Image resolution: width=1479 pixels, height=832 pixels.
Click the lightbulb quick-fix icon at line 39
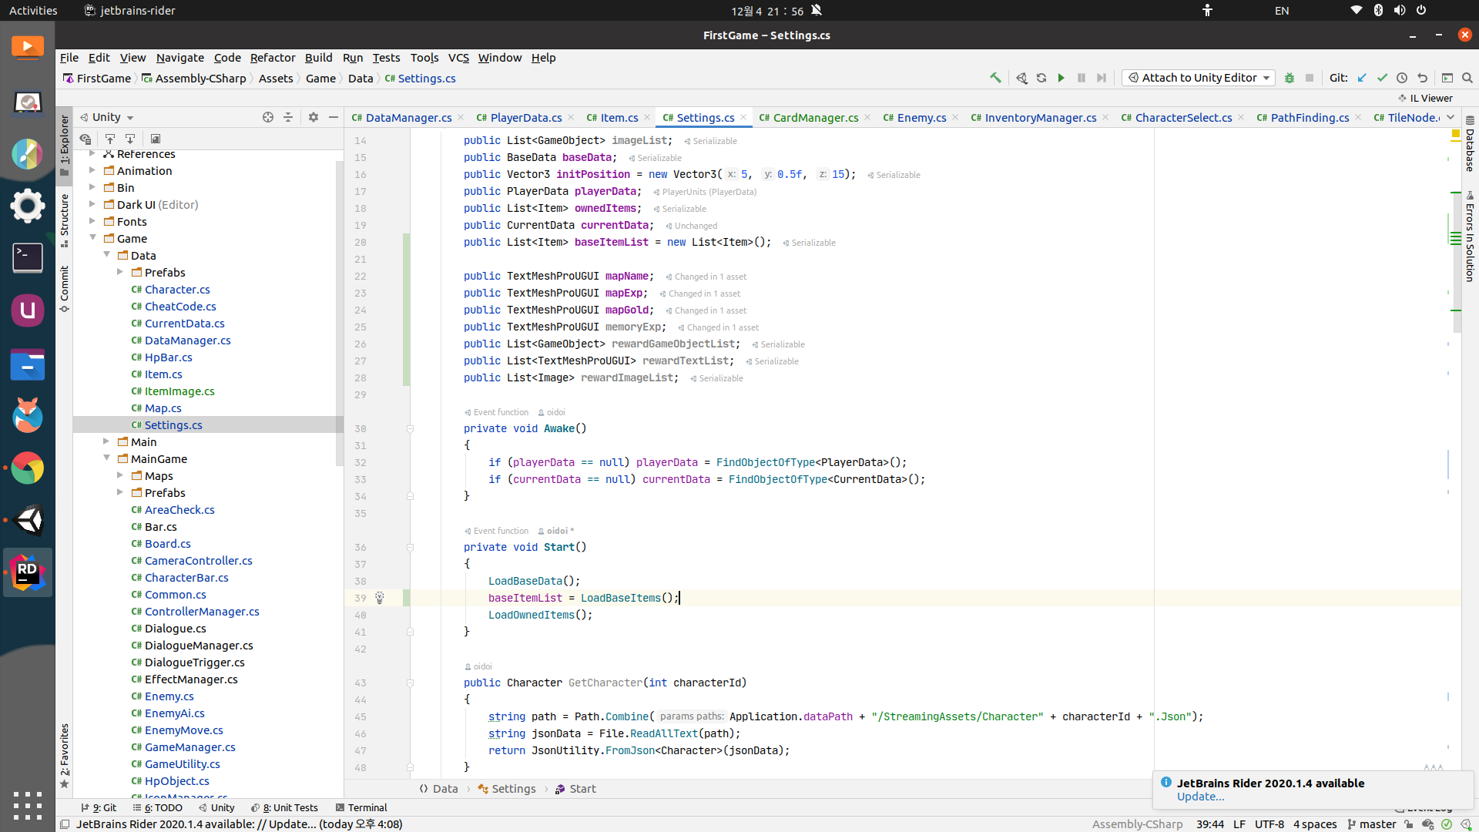point(380,598)
